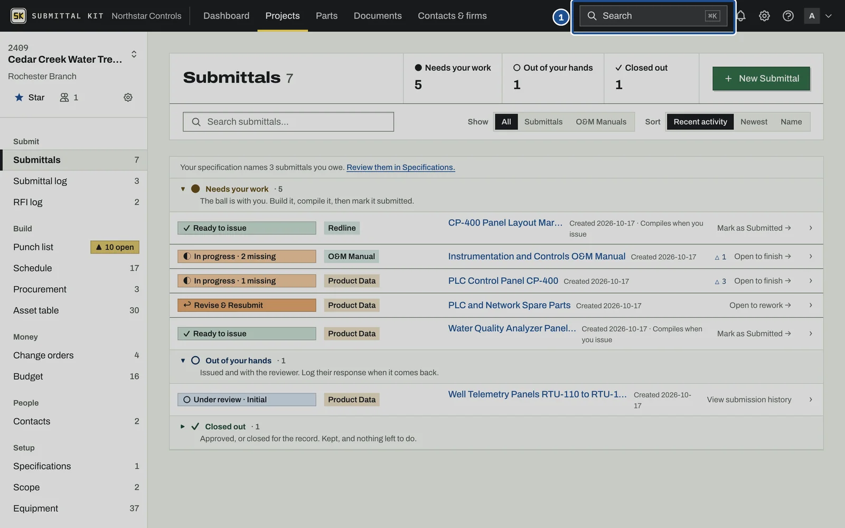This screenshot has width=845, height=528.
Task: Open project settings gear in sidebar
Action: point(128,97)
